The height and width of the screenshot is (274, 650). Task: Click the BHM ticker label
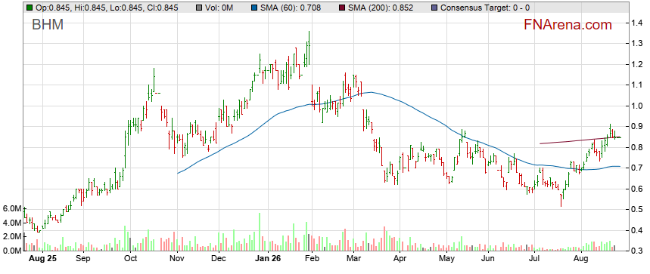(x=48, y=25)
